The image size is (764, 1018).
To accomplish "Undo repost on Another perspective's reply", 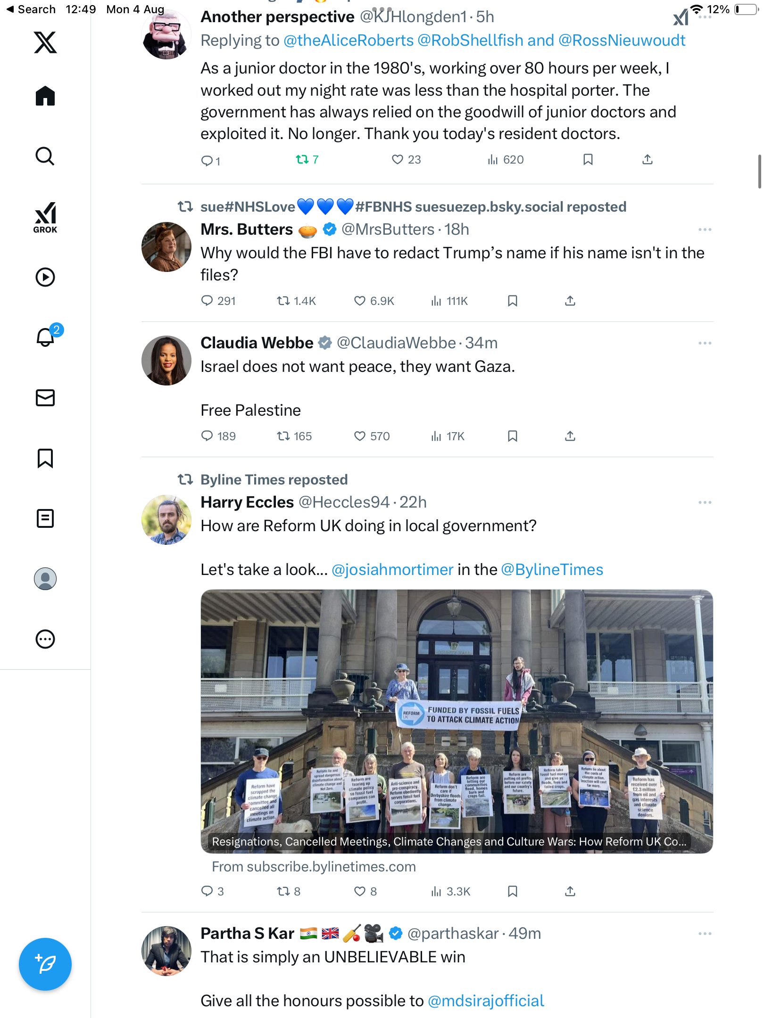I will (302, 160).
